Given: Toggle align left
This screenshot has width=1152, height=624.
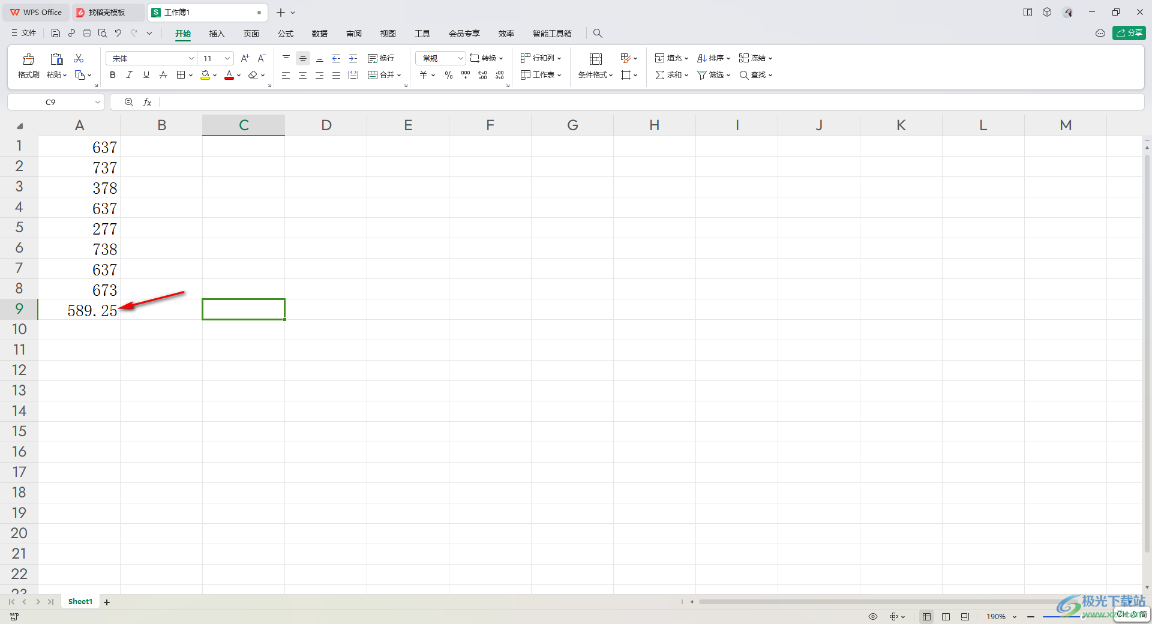Looking at the screenshot, I should [x=286, y=75].
